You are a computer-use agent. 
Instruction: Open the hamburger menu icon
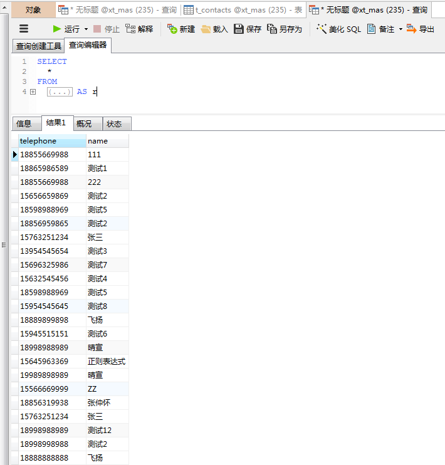[x=24, y=29]
